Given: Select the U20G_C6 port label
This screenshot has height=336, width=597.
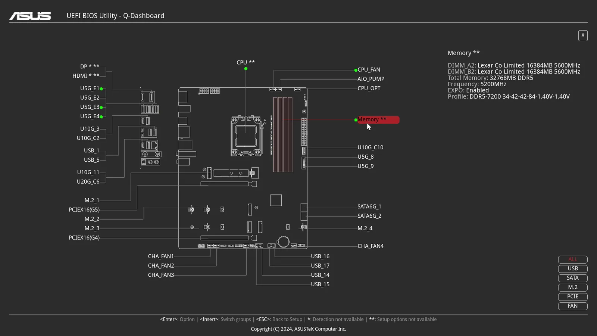Looking at the screenshot, I should tap(88, 182).
